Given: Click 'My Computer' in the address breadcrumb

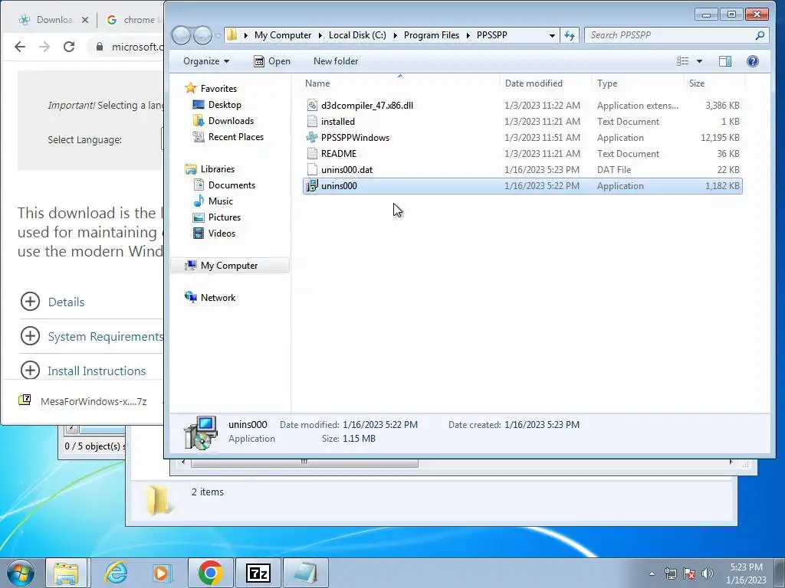Looking at the screenshot, I should tap(282, 35).
